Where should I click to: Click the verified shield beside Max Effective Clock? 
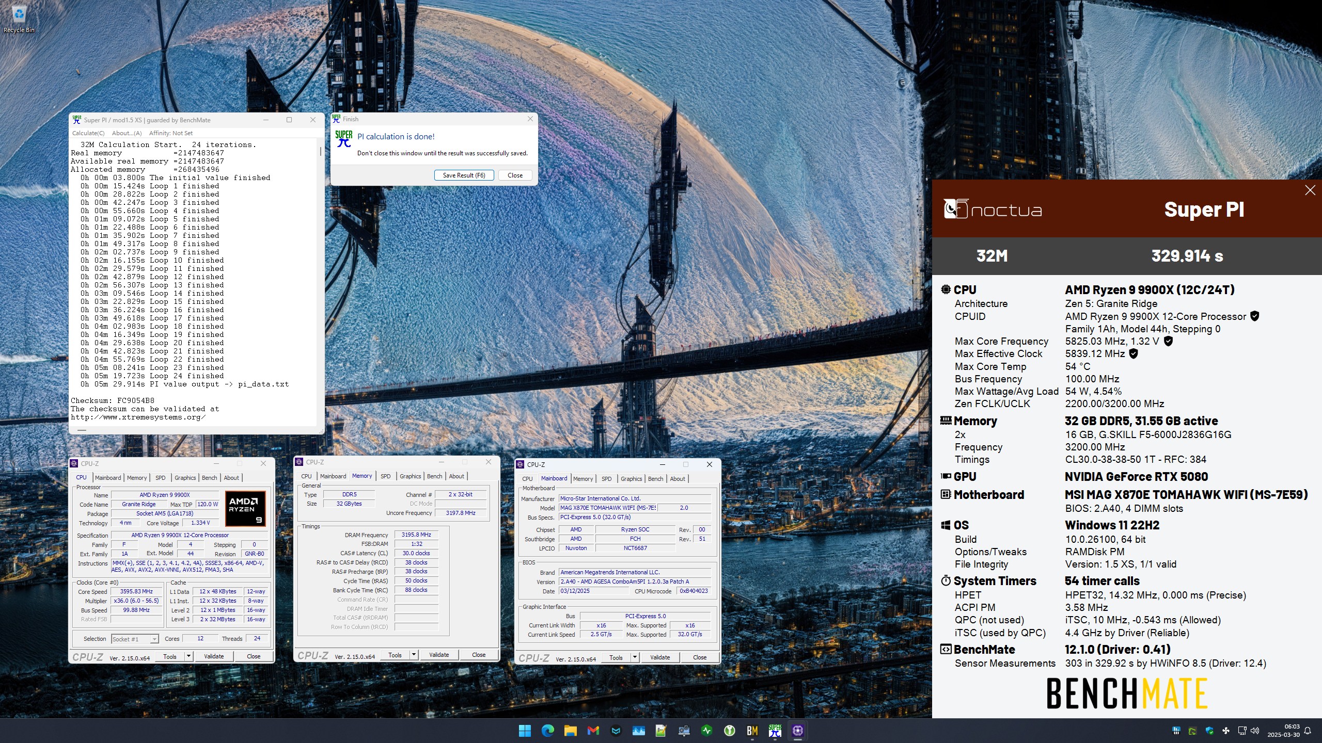[1134, 353]
